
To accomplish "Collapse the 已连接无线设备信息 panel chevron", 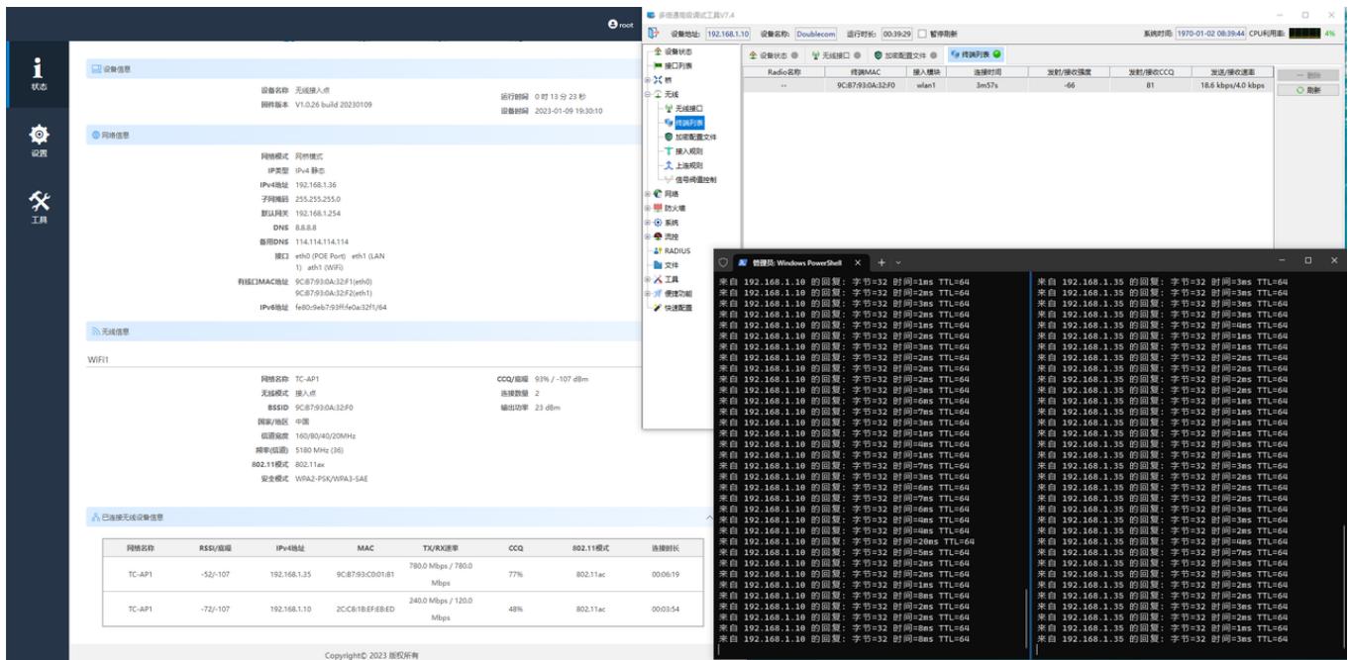I will [709, 518].
